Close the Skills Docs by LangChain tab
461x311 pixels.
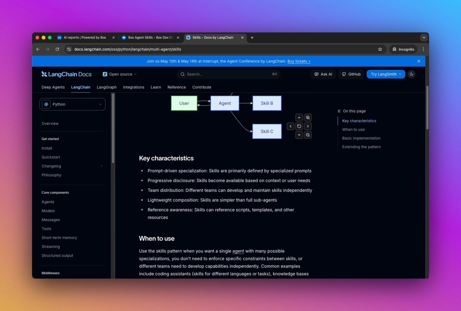(242, 38)
